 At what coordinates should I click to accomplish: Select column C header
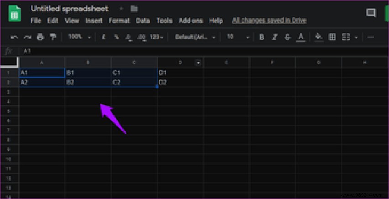pos(134,63)
